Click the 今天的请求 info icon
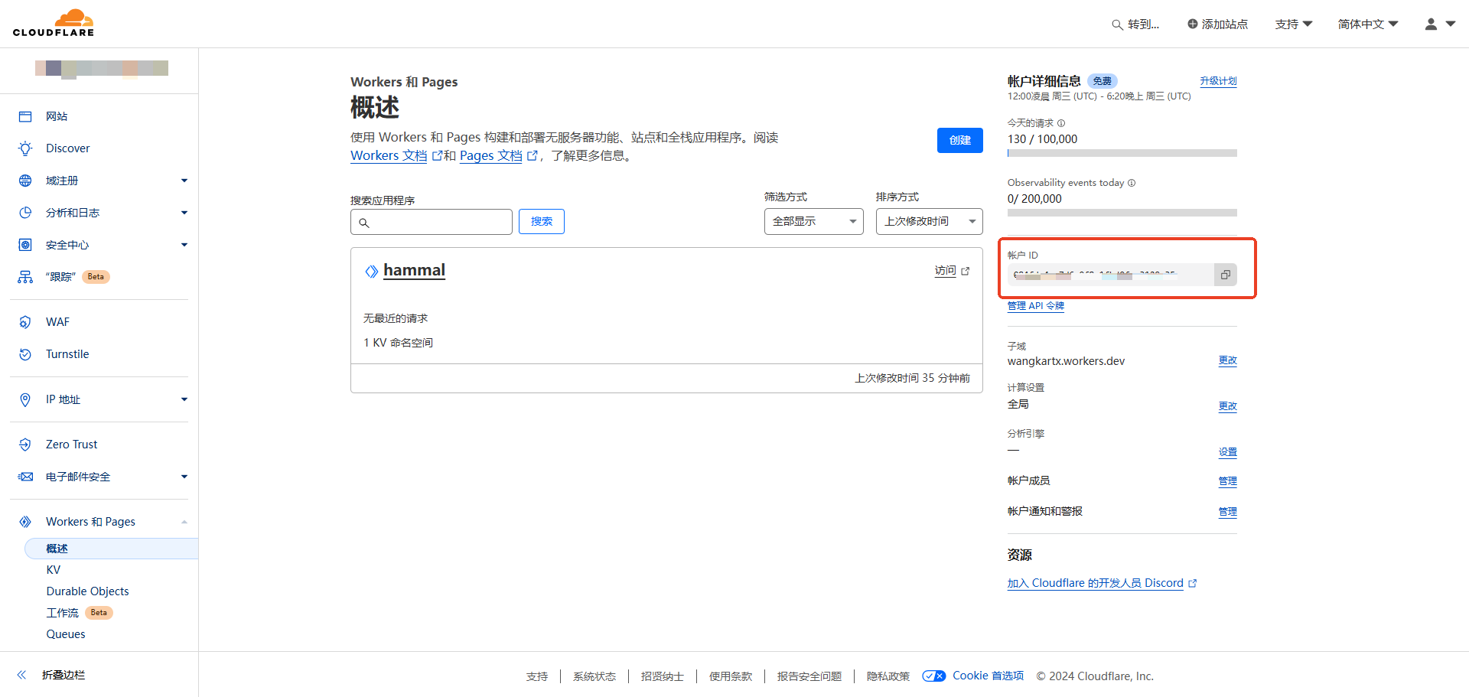 [1061, 123]
